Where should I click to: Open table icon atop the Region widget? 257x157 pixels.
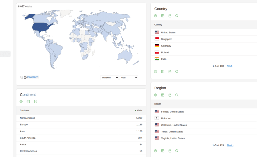point(162,95)
